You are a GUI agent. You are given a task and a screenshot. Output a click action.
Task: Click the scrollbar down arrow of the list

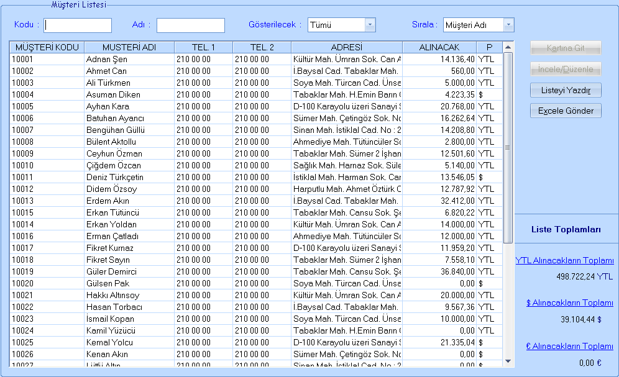(x=508, y=361)
